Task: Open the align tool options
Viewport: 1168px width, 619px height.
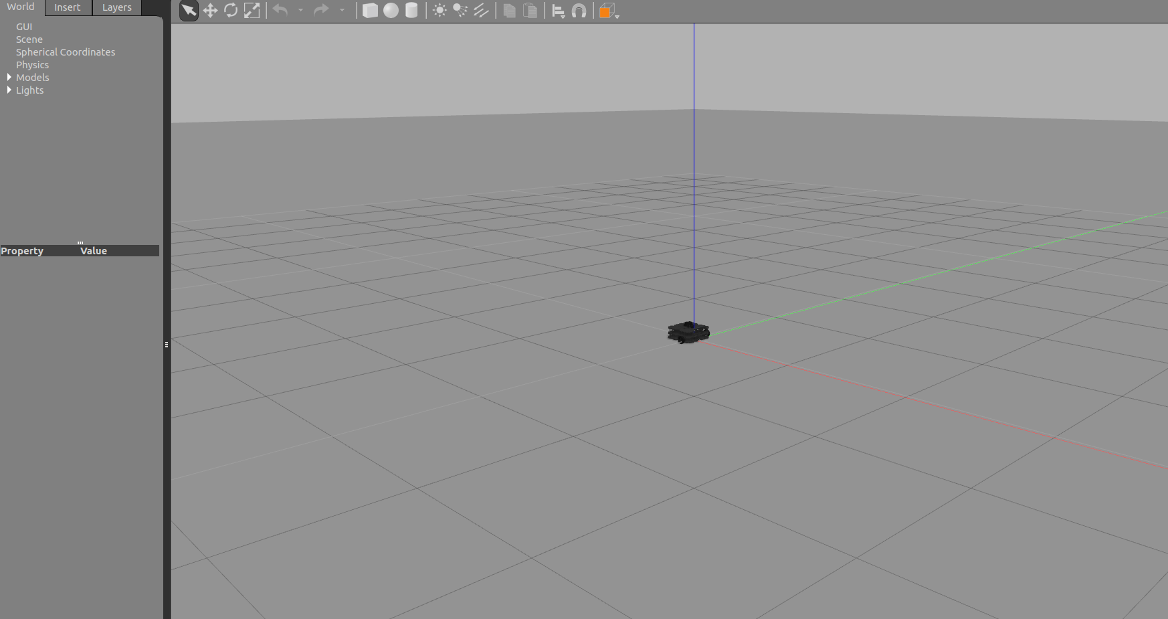Action: [x=559, y=11]
